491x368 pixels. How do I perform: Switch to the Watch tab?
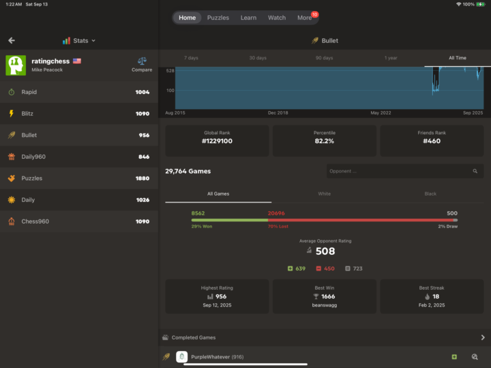click(x=277, y=18)
